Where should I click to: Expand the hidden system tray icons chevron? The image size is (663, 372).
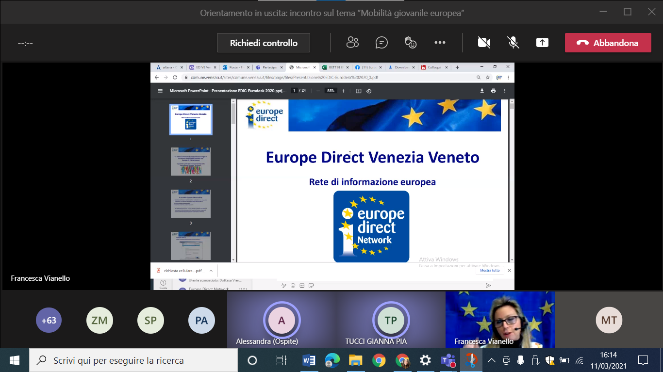[x=491, y=360]
